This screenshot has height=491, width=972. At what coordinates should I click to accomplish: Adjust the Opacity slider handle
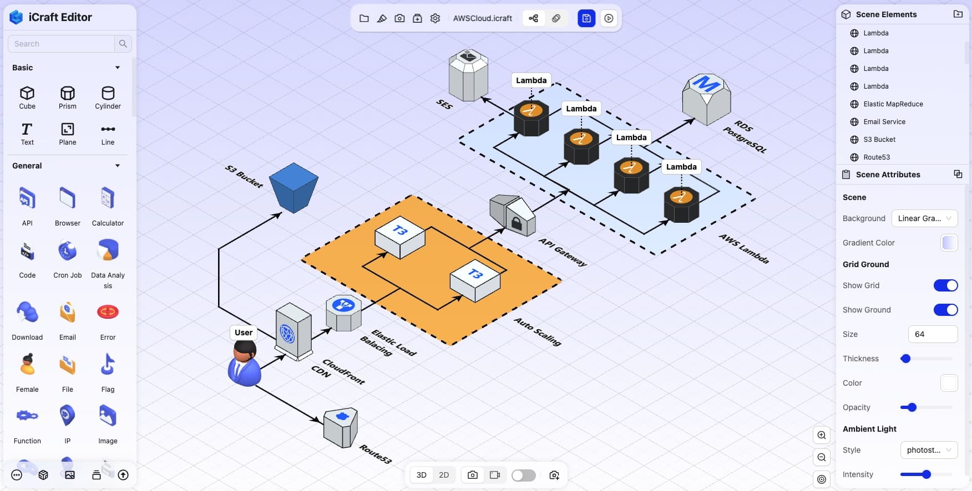(x=912, y=407)
